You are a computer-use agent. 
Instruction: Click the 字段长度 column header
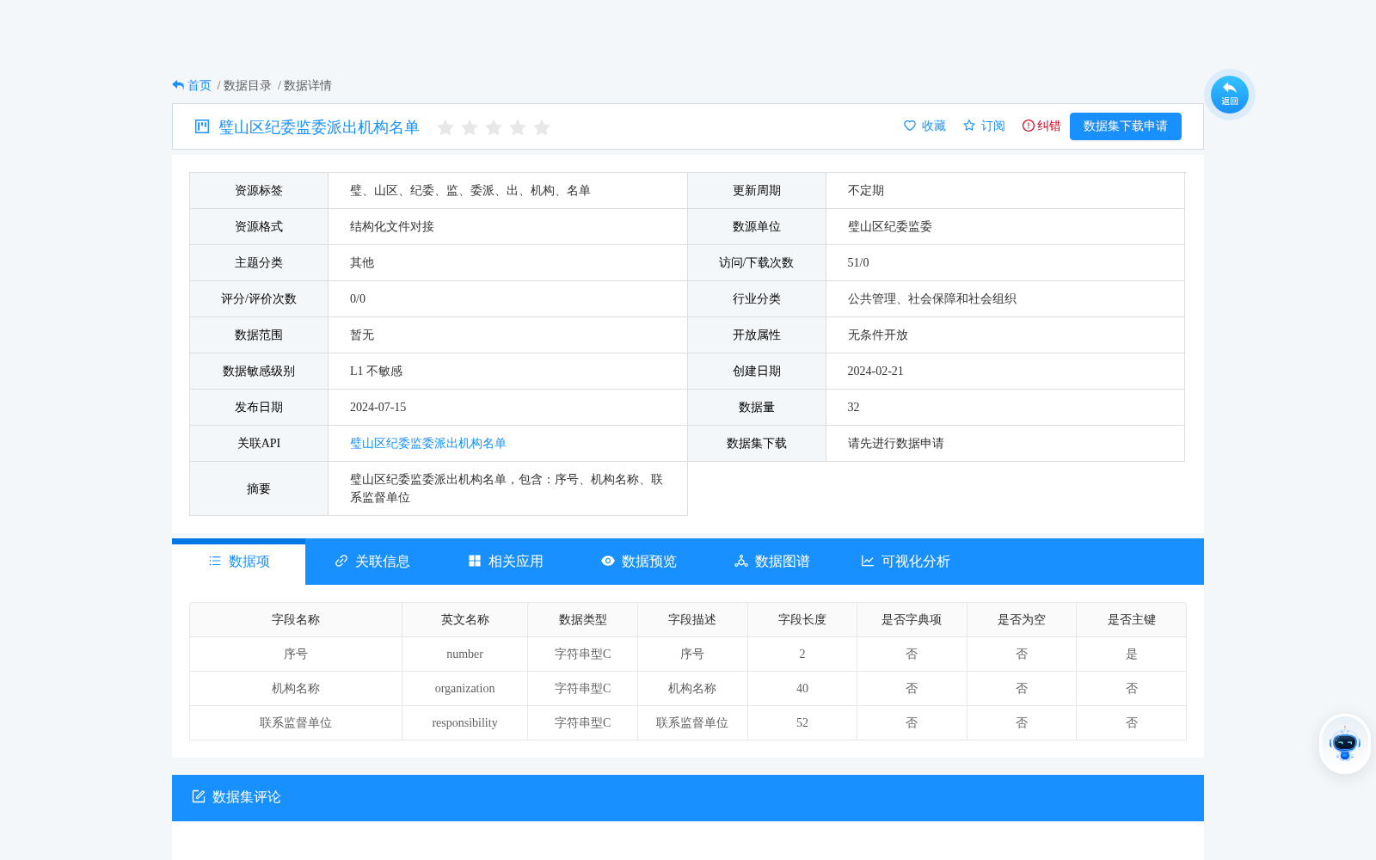(x=802, y=619)
